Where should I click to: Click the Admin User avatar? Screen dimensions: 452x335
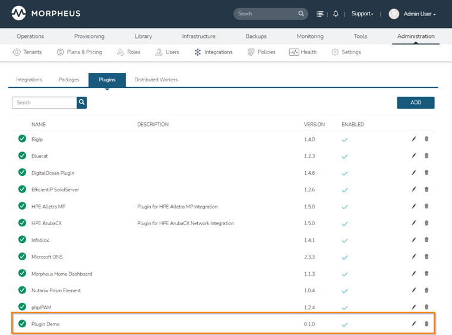point(394,14)
